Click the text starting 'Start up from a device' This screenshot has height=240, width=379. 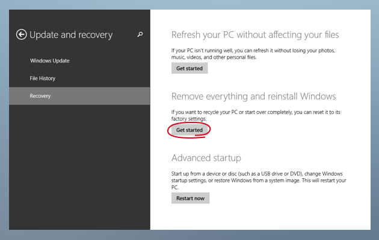pos(259,181)
